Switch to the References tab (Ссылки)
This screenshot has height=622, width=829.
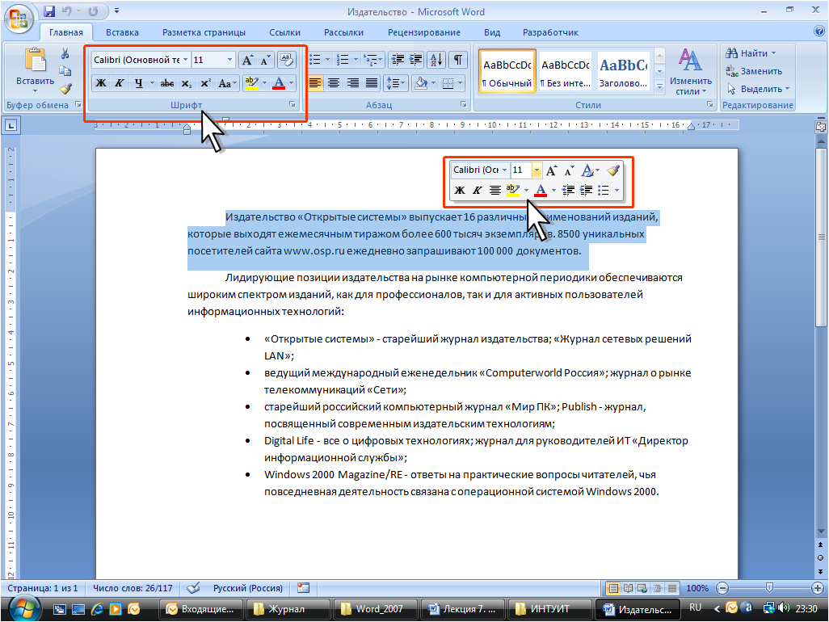tap(284, 32)
